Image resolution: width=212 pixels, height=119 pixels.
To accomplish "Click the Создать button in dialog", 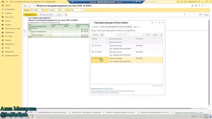I will (x=95, y=35).
